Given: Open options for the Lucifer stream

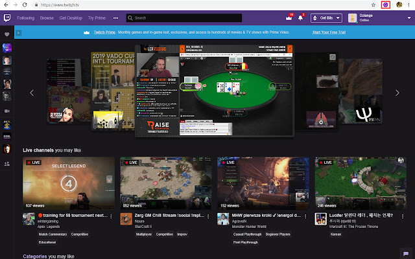Looking at the screenshot, I should coord(403,216).
